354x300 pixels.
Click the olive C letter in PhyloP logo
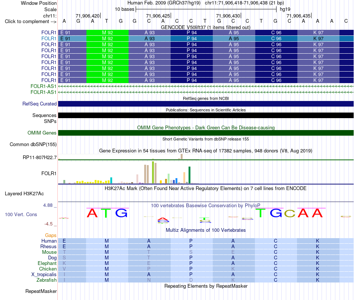pos(290,213)
